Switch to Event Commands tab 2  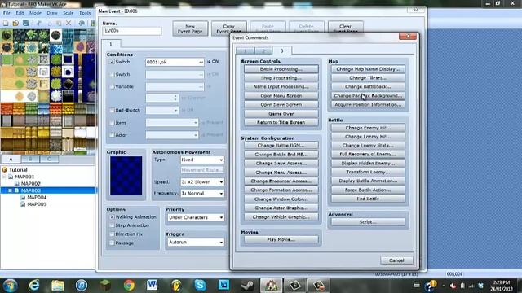[263, 50]
